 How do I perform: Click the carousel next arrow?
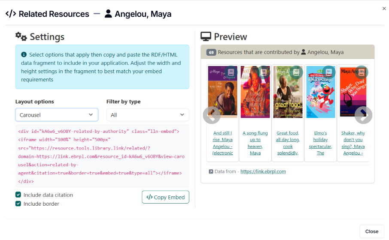(x=363, y=115)
